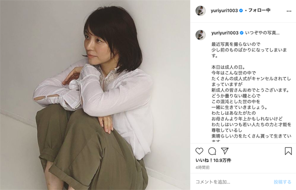This screenshot has width=296, height=190.
Task: Open the caption profile avatar
Action: pos(200,35)
